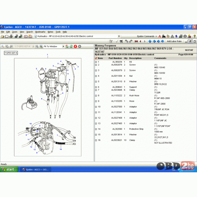Open the Notes menu

click(50, 32)
